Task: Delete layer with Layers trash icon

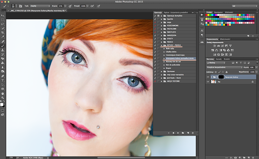Action: coord(253,158)
